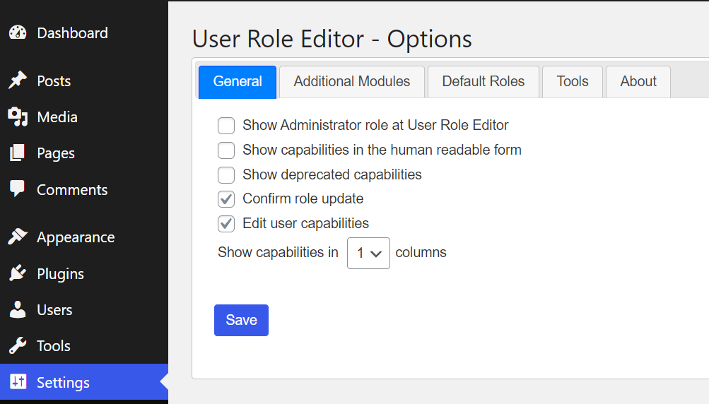This screenshot has width=709, height=404.
Task: Click the 'Show deprecated capabilities' label
Action: point(332,174)
